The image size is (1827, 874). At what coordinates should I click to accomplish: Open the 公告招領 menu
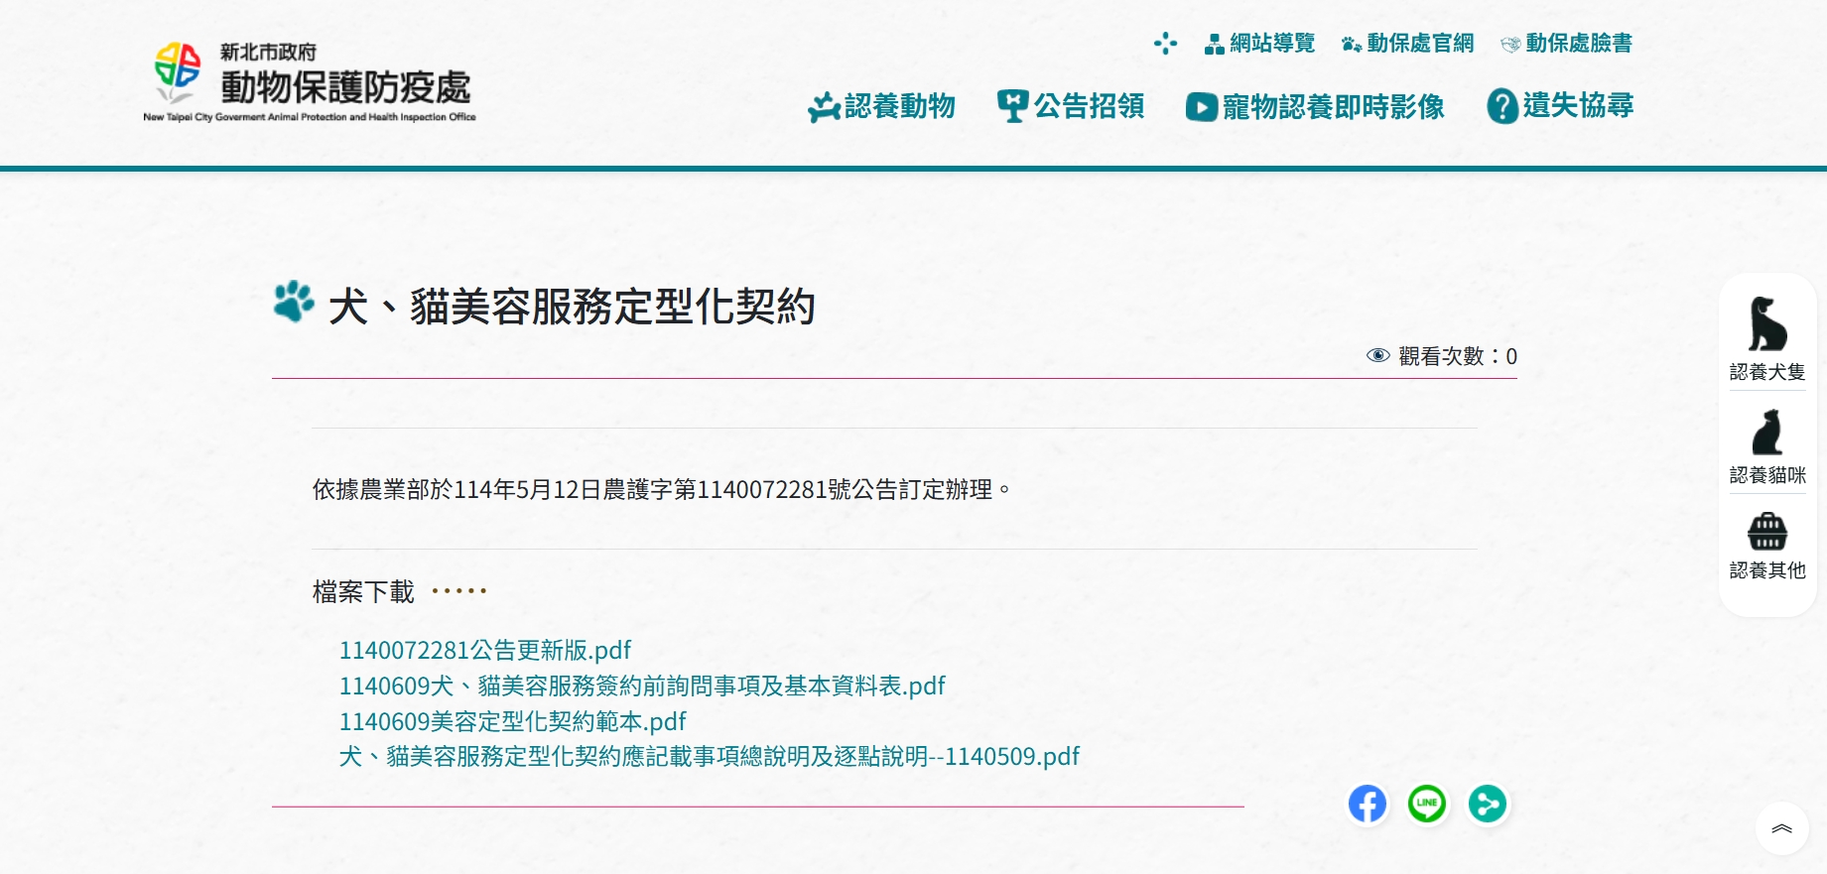[1071, 106]
